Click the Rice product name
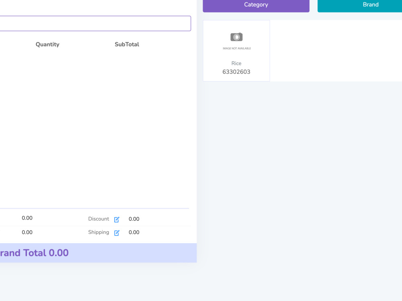402x301 pixels. (x=236, y=63)
